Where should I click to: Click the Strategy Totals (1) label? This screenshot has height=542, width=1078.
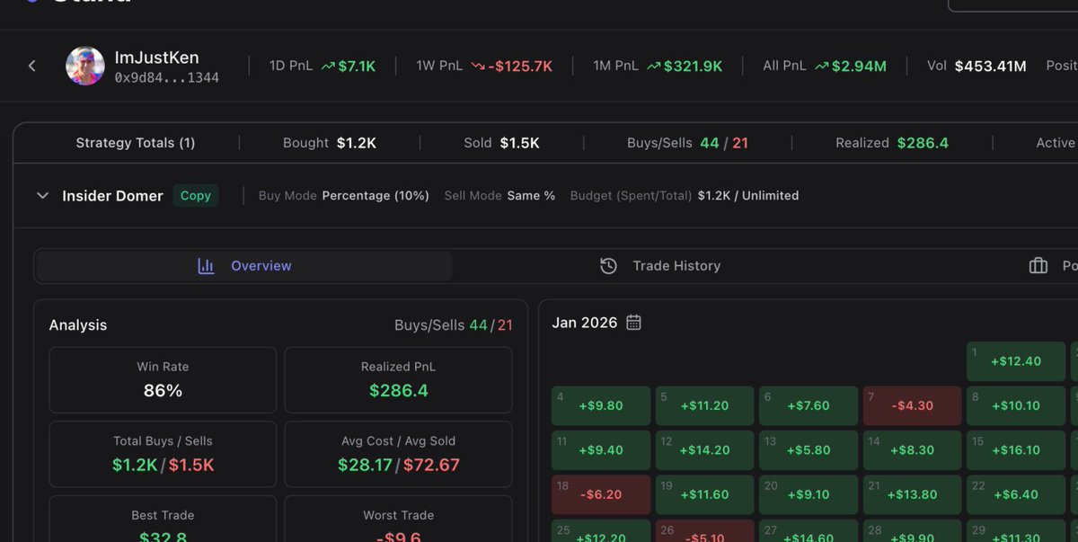click(x=136, y=142)
